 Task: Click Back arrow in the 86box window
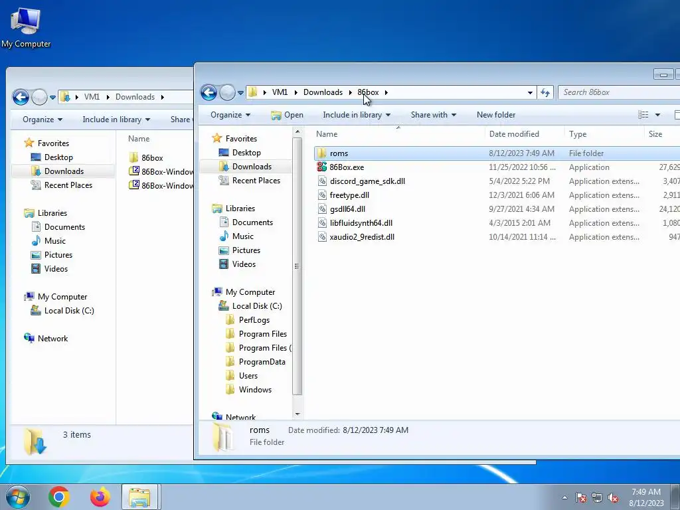coord(209,92)
